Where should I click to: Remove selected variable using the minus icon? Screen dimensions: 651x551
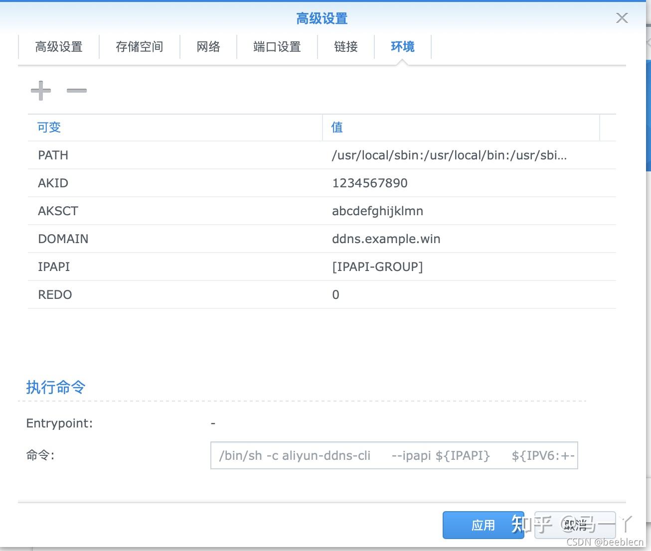pyautogui.click(x=76, y=91)
